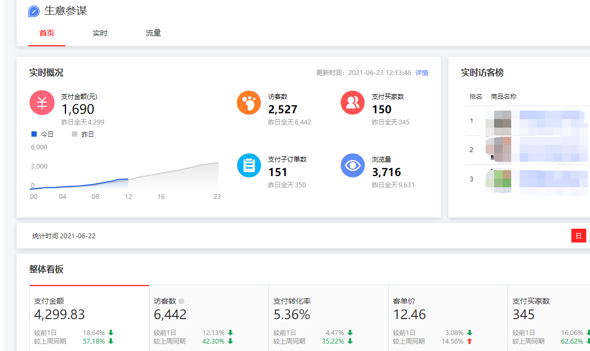The height and width of the screenshot is (351, 590).
Task: Select the 客单价 dashboard card
Action: pyautogui.click(x=448, y=318)
